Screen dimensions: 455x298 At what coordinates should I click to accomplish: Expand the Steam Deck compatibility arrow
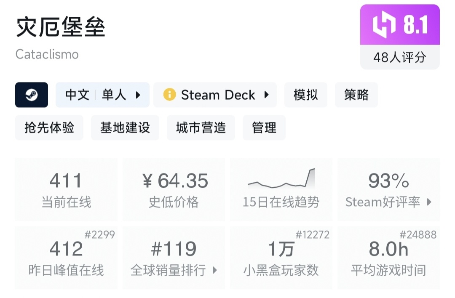266,95
